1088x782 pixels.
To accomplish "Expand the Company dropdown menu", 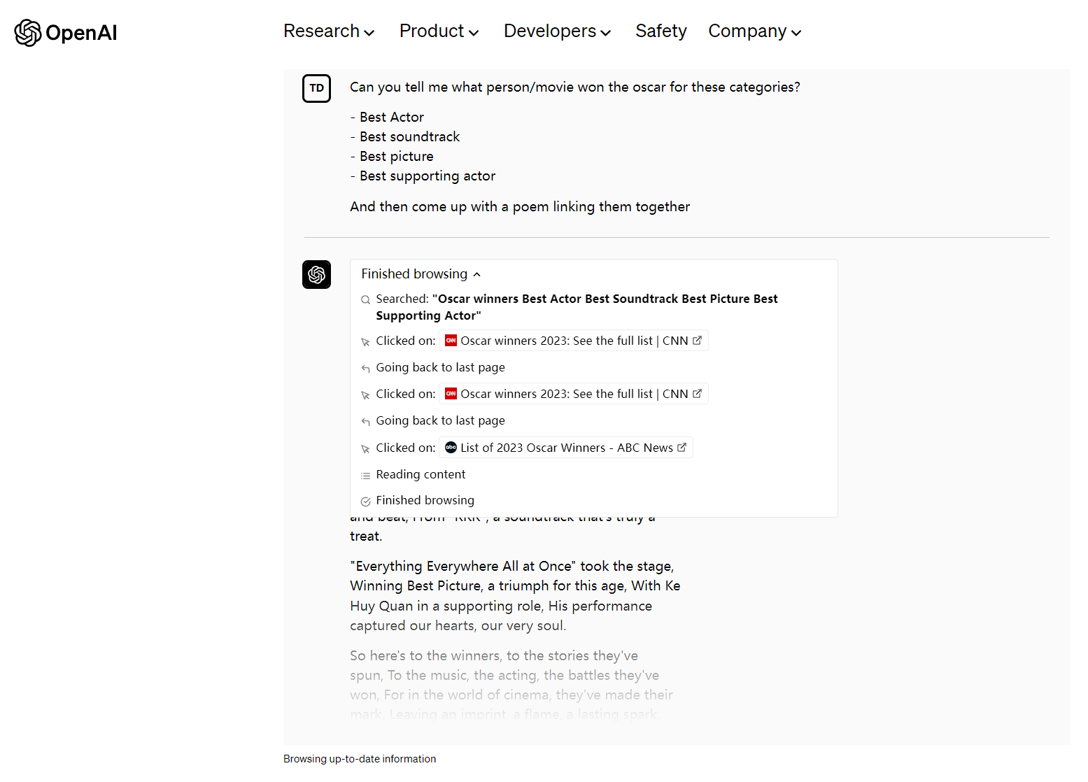I will click(755, 31).
